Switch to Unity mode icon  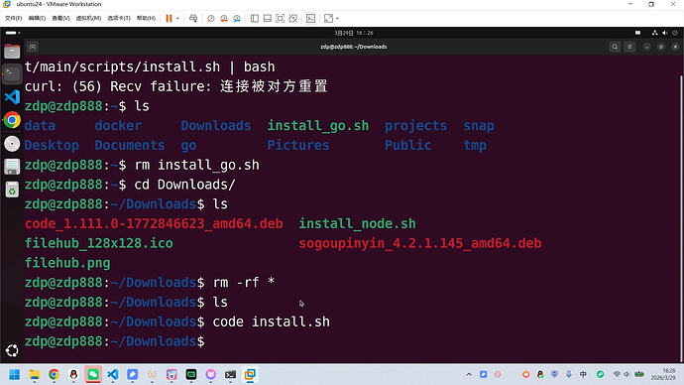pyautogui.click(x=293, y=18)
